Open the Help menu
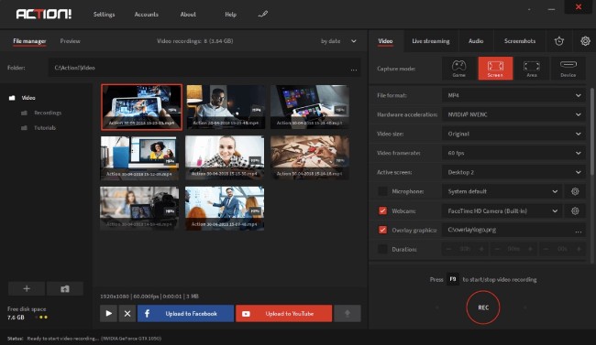 click(x=230, y=15)
